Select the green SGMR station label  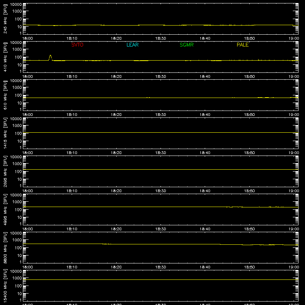(x=186, y=45)
